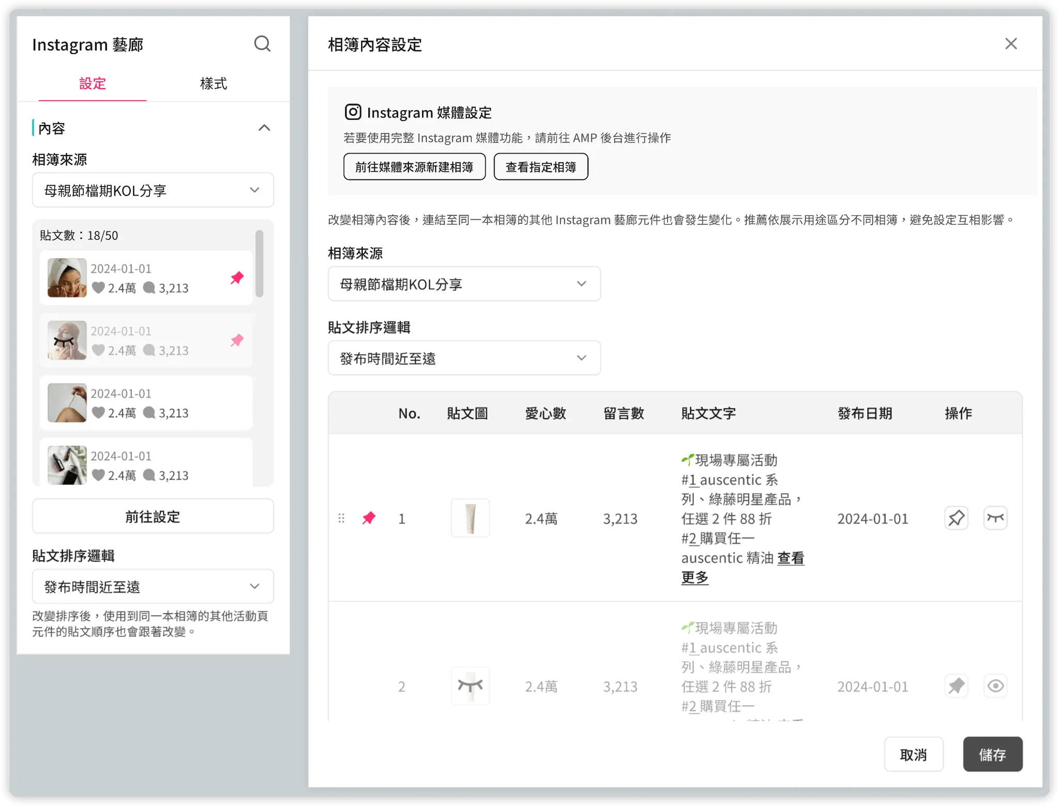Click the drag handle of row 1

[341, 518]
